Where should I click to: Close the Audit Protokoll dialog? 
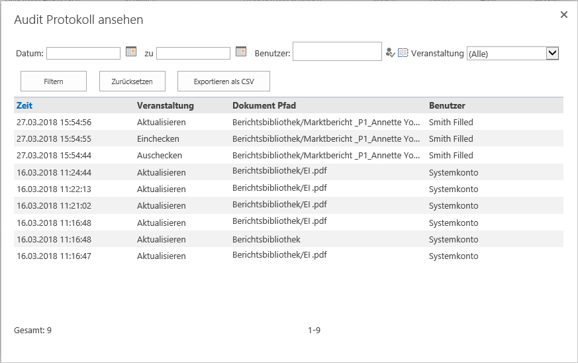[x=564, y=15]
